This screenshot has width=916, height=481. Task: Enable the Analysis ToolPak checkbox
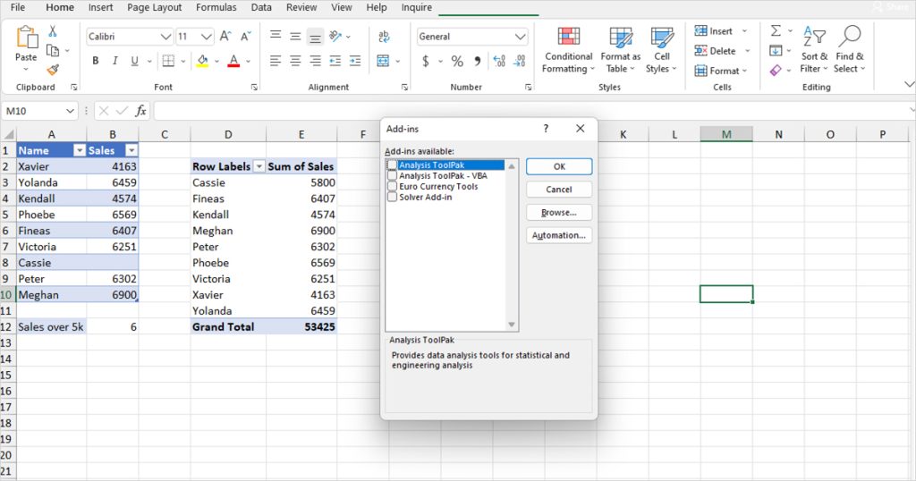tap(392, 165)
